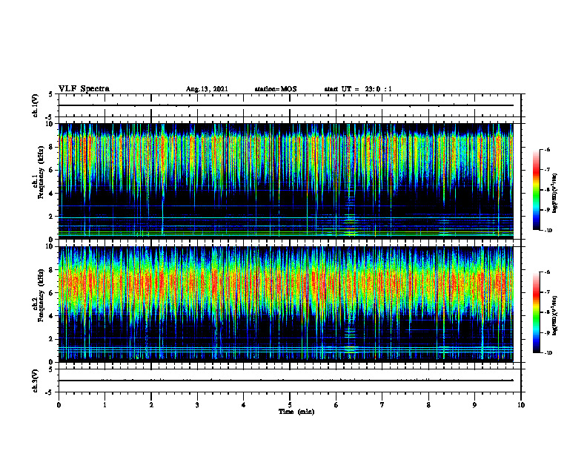Image resolution: width=587 pixels, height=454 pixels.
Task: Click the ch.1 spectrogram plot area
Action: [x=290, y=181]
